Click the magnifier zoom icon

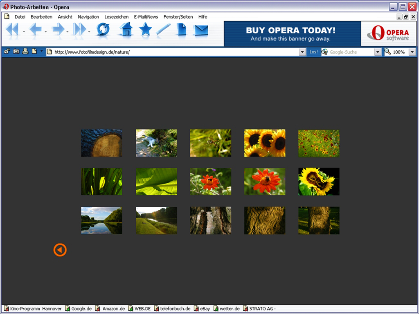387,52
